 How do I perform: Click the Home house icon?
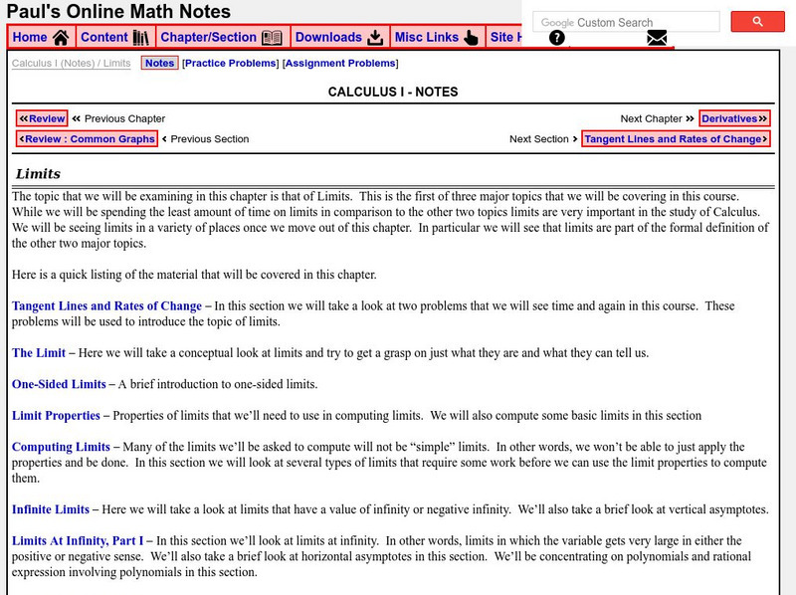[x=61, y=38]
